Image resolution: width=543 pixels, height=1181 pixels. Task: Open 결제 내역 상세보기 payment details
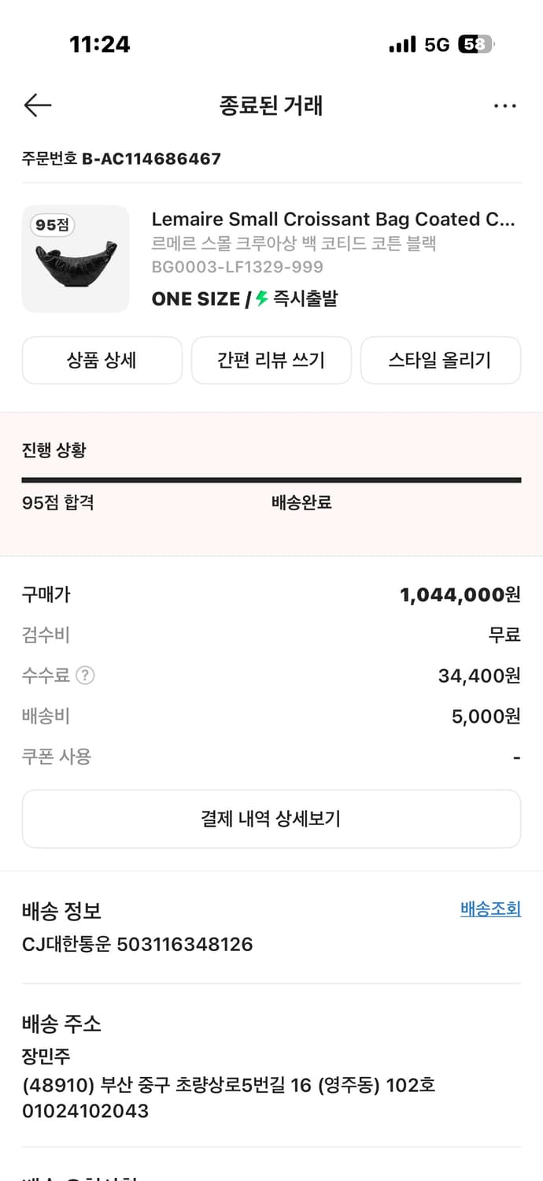point(271,818)
